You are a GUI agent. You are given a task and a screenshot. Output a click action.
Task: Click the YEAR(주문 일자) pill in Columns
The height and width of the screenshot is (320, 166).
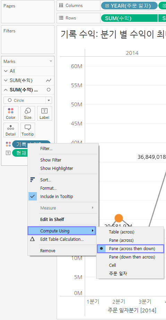129,6
